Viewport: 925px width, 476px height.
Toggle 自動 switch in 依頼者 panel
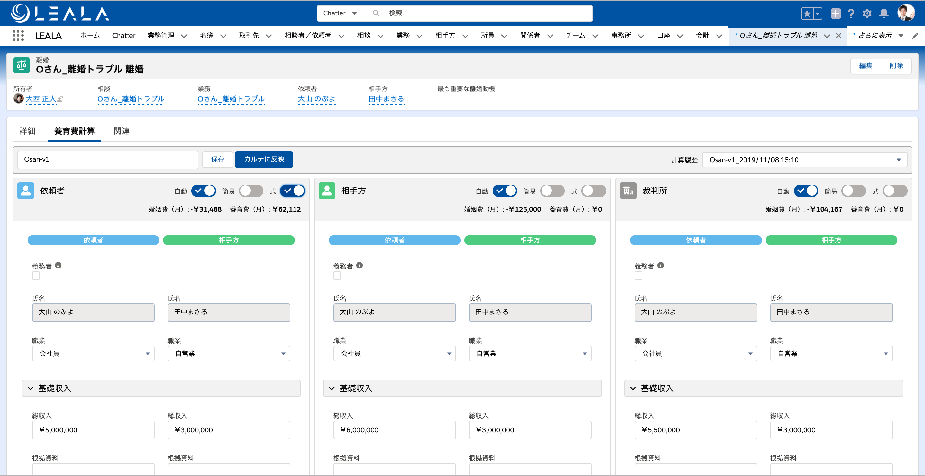click(x=204, y=191)
